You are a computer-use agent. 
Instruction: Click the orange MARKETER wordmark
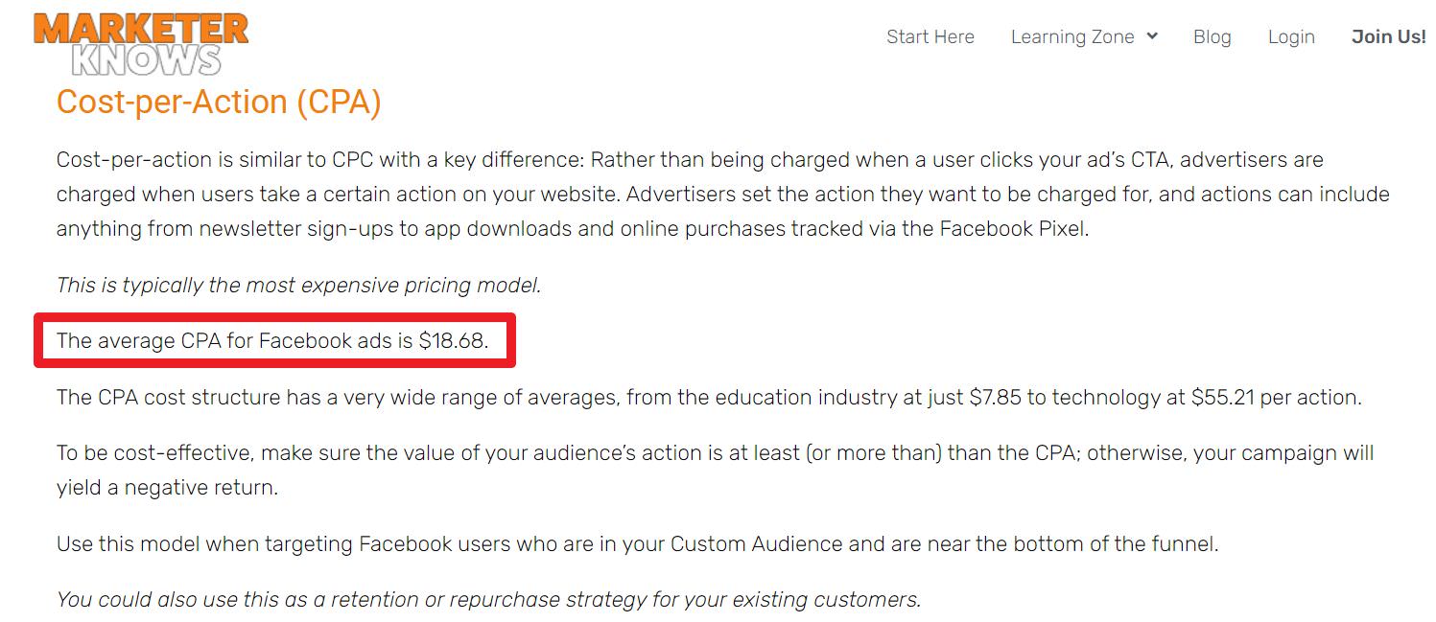click(142, 27)
